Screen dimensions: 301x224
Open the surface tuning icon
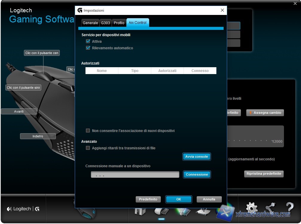[203, 211]
